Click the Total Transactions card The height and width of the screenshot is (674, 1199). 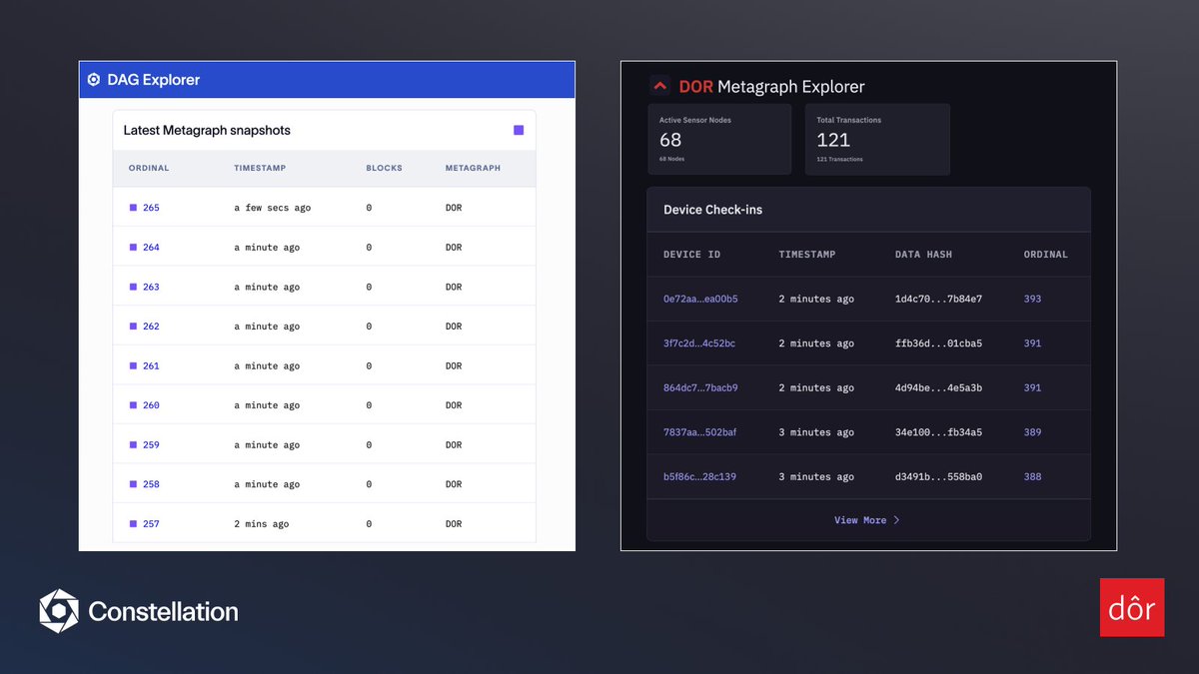(x=877, y=140)
